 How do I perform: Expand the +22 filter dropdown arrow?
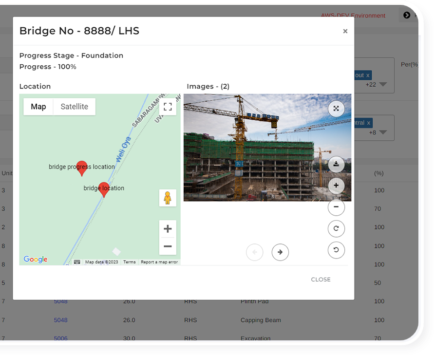[383, 85]
